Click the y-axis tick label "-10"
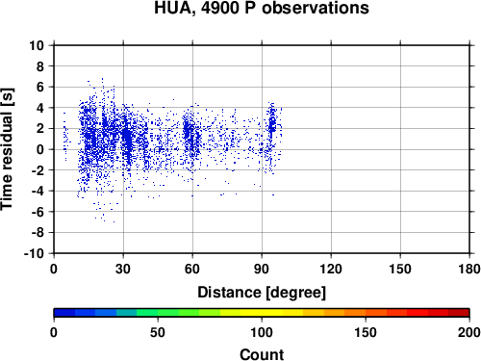Image resolution: width=481 pixels, height=361 pixels. click(35, 253)
